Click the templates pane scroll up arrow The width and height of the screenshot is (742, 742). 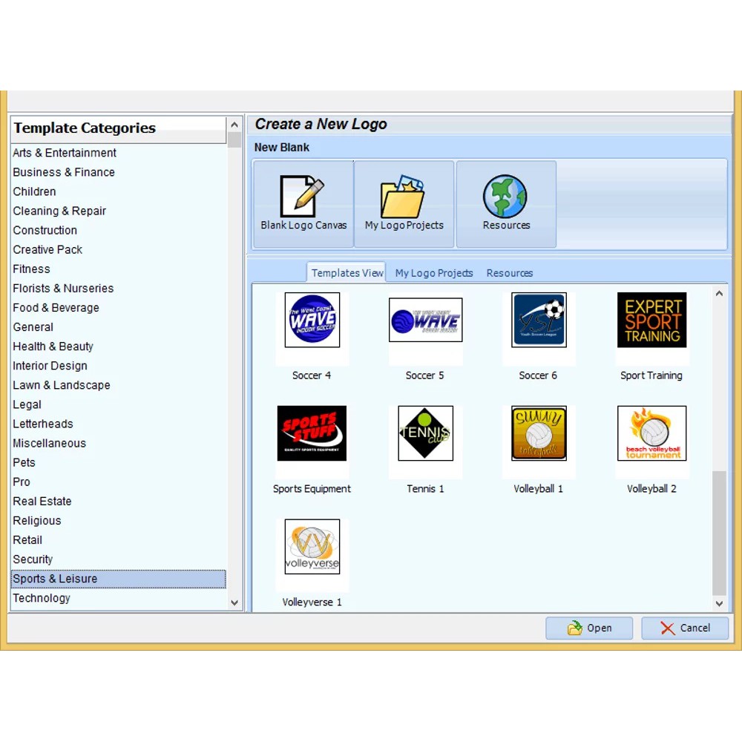(x=719, y=294)
